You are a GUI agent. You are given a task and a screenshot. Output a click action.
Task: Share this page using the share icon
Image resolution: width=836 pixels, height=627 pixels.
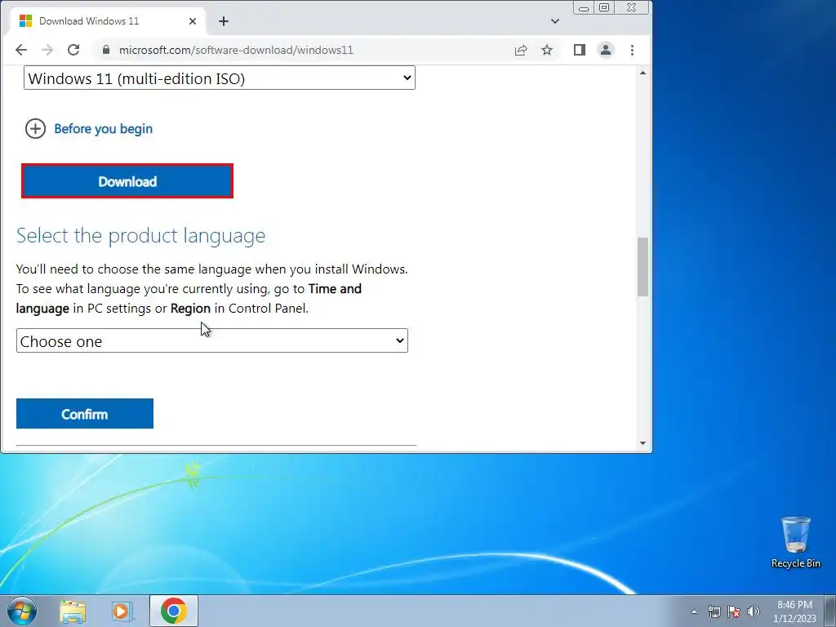pos(521,50)
